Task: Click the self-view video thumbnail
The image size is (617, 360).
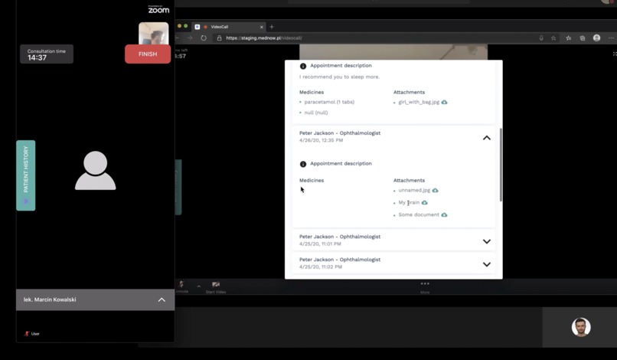Action: [153, 33]
